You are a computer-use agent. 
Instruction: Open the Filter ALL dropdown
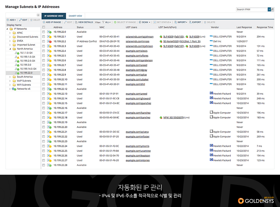(x=108, y=22)
